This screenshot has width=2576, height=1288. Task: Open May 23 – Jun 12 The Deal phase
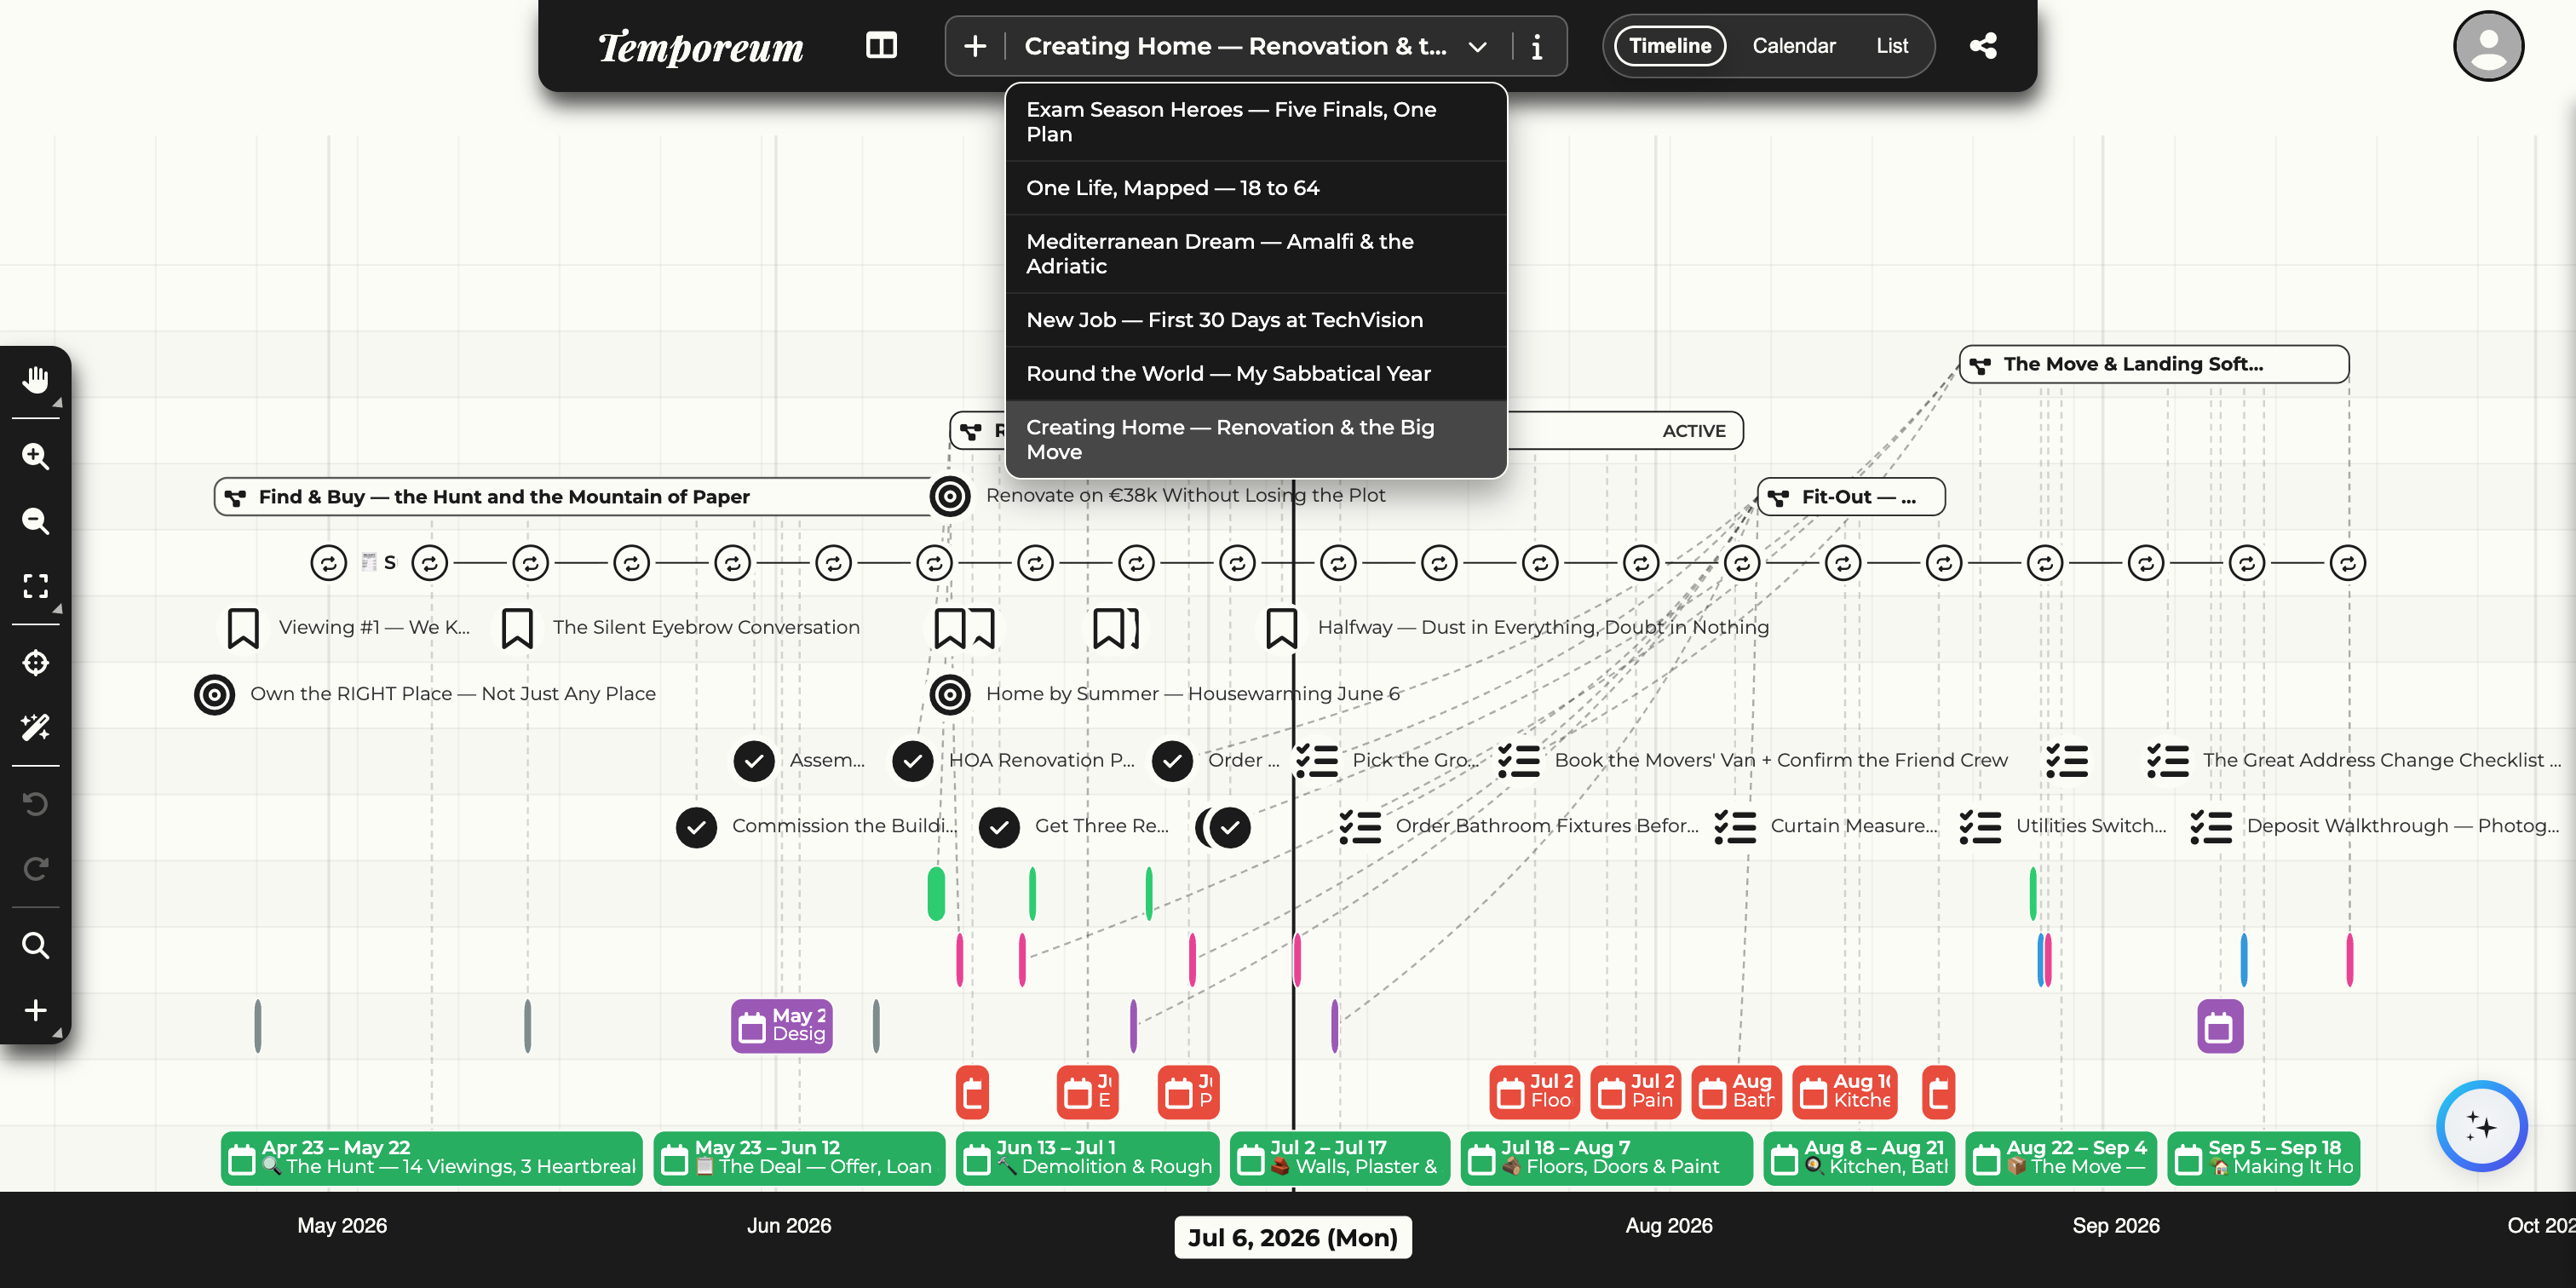click(799, 1158)
